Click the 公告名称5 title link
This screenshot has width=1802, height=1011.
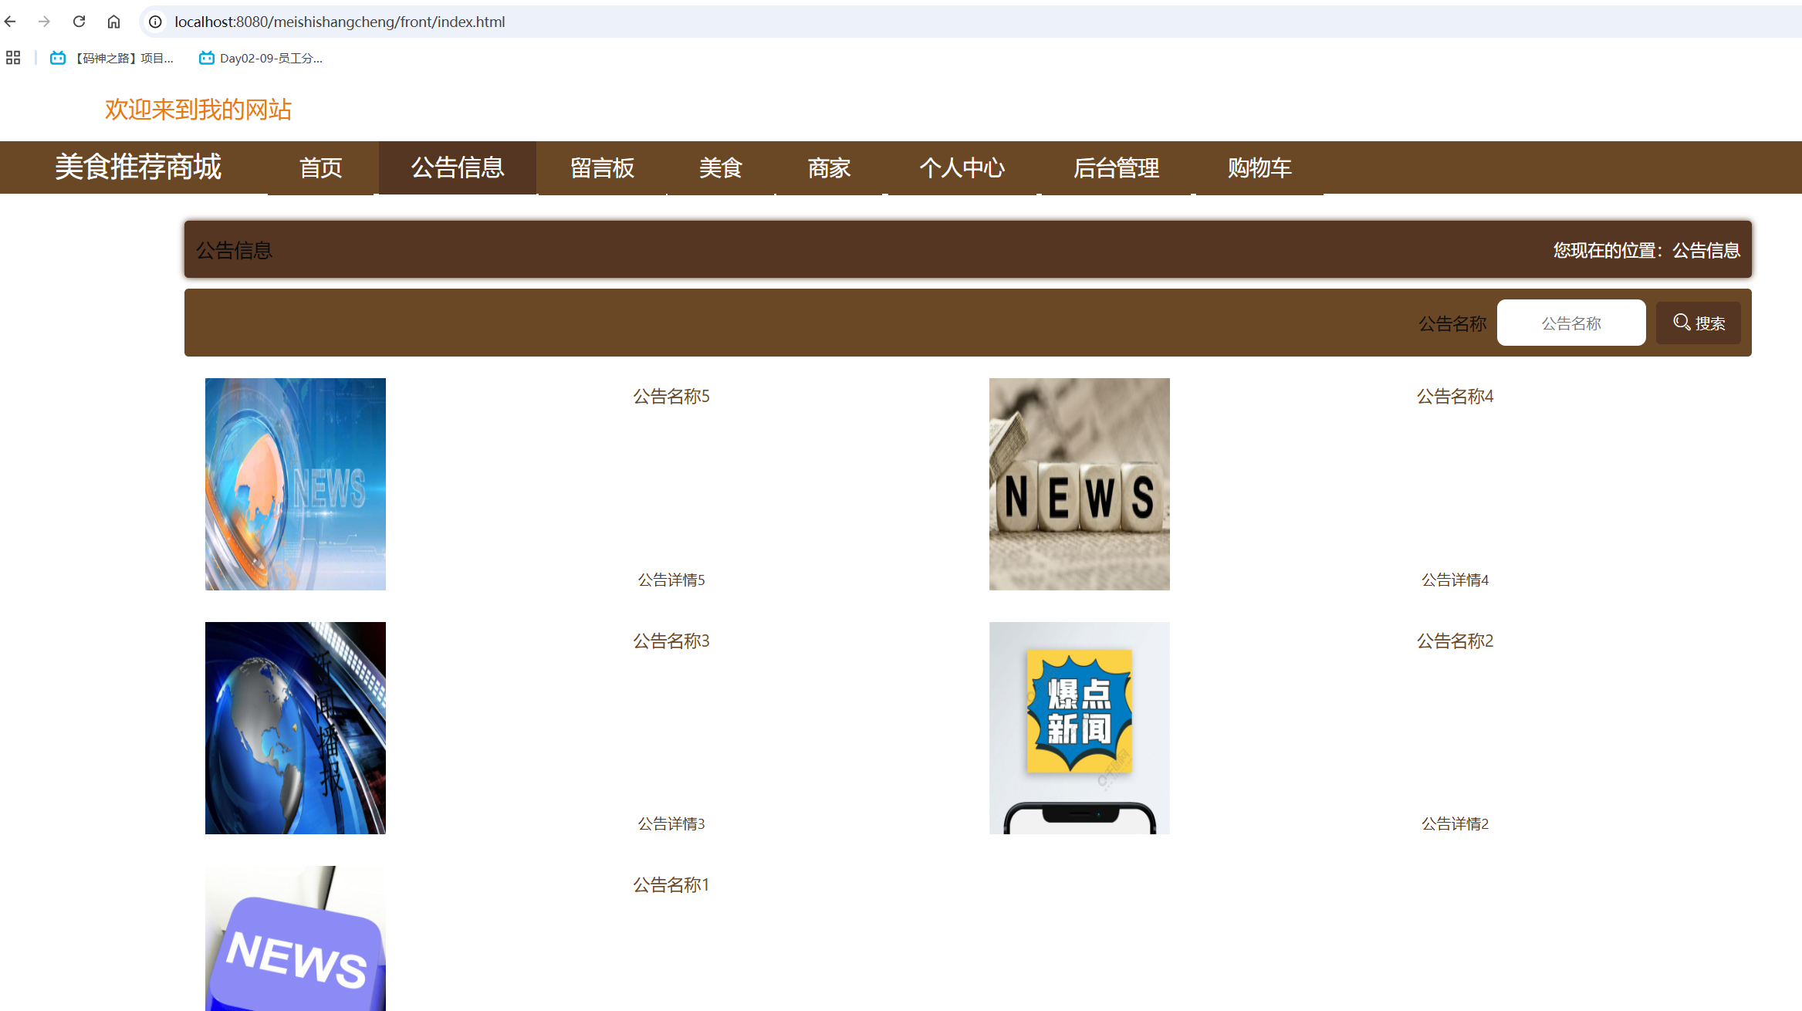point(671,396)
